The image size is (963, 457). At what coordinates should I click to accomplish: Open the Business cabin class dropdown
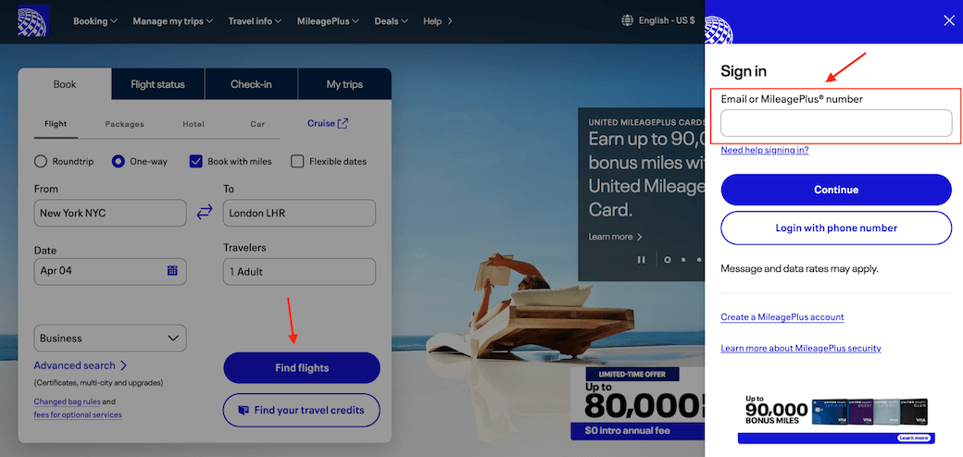[x=110, y=338]
